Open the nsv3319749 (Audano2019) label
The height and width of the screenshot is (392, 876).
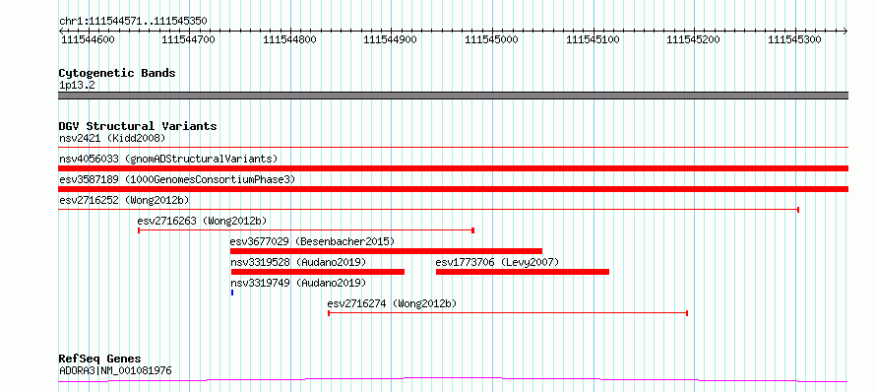(x=298, y=283)
